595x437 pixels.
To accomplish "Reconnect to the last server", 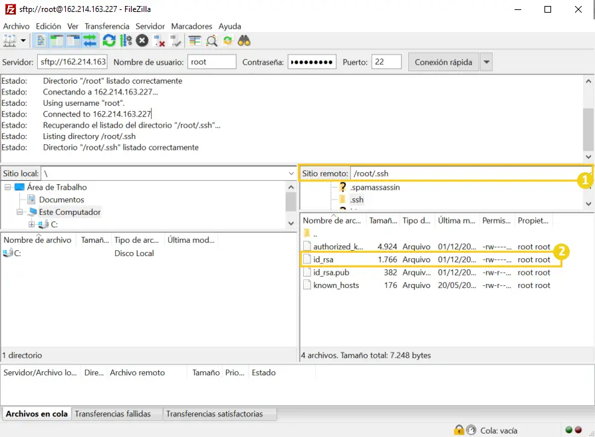I will click(176, 41).
